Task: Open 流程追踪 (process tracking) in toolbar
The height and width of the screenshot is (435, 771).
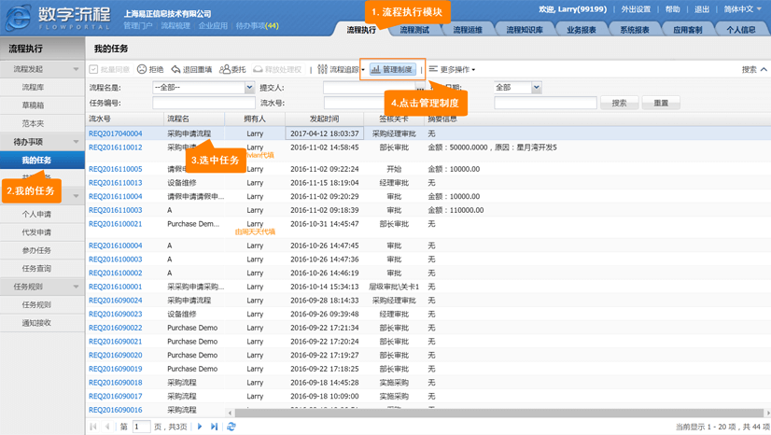Action: click(339, 70)
